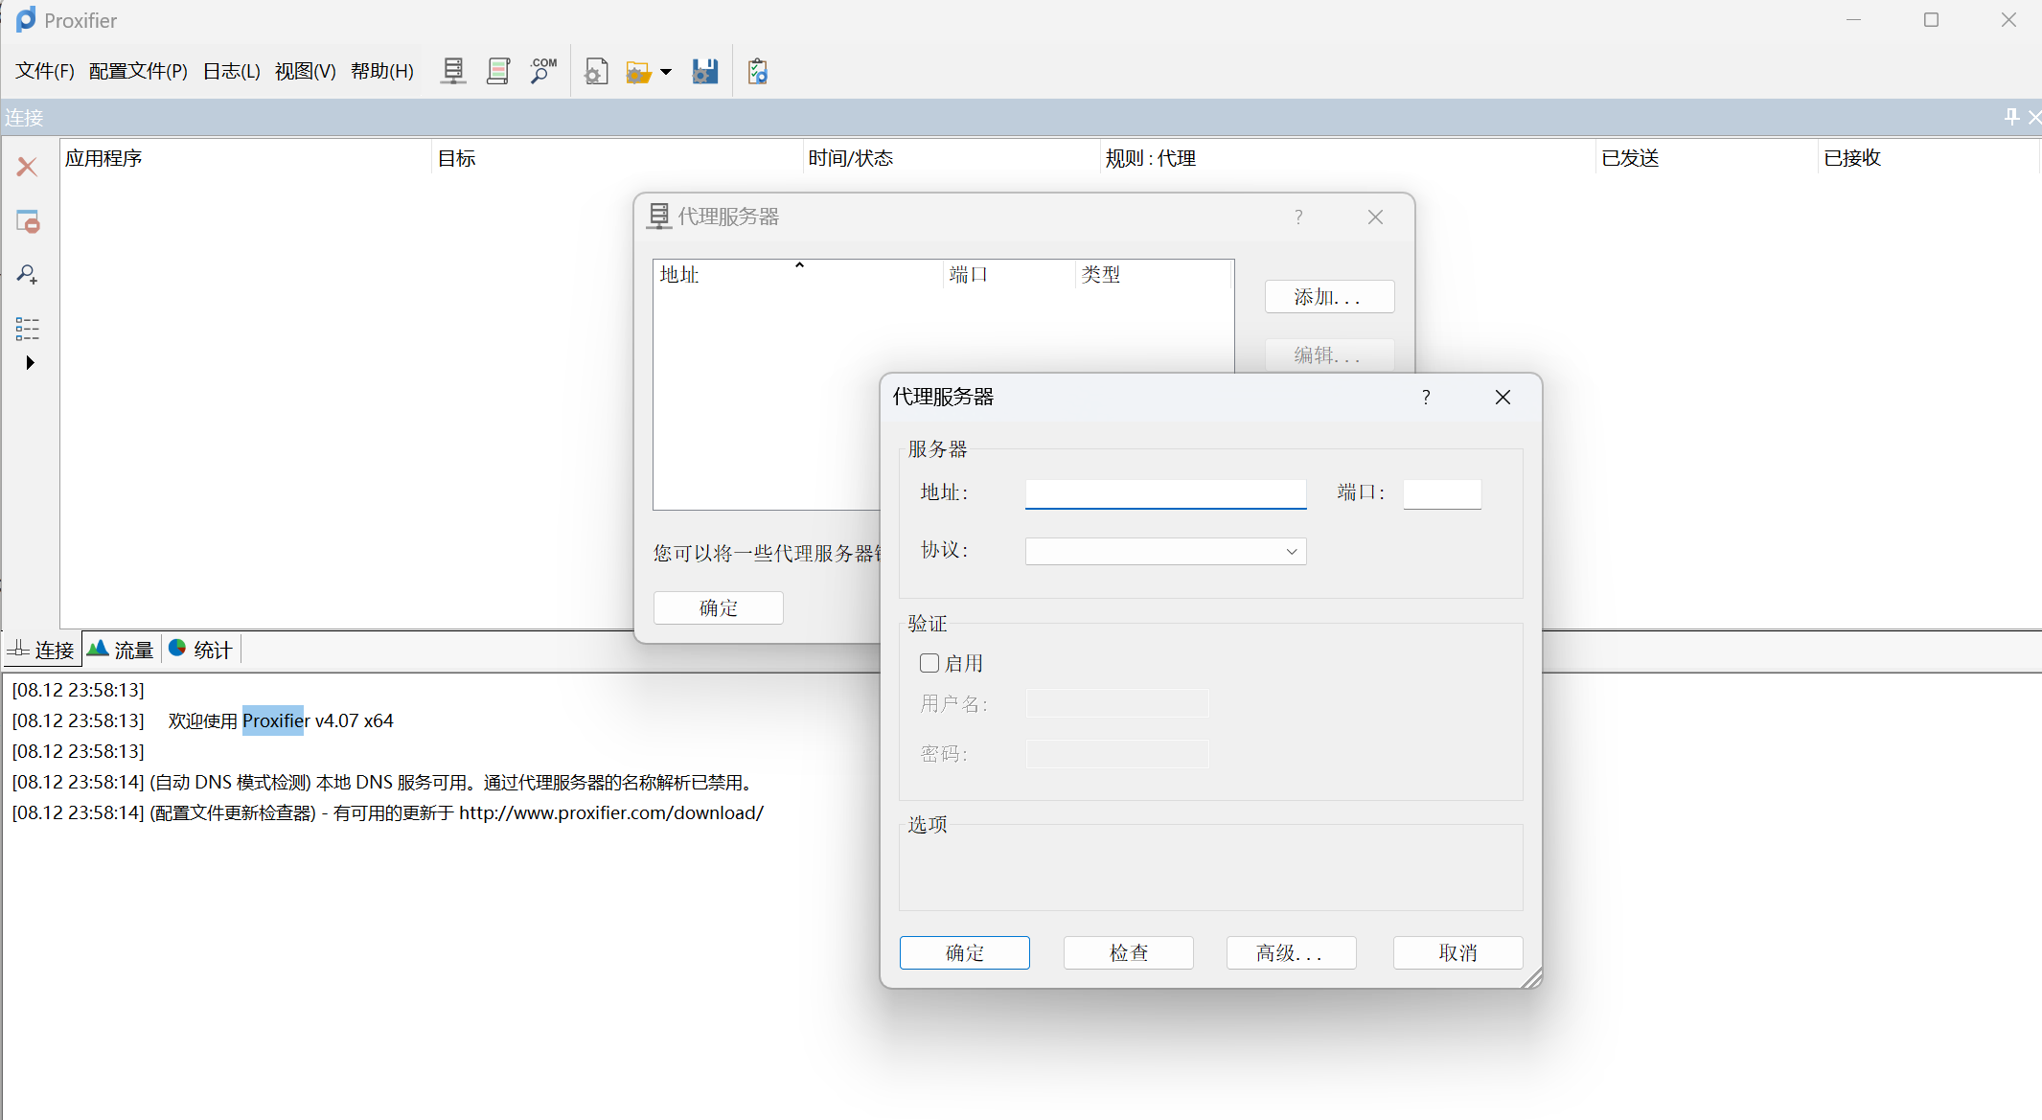
Task: Open the 协议 protocol dropdown
Action: point(1165,551)
